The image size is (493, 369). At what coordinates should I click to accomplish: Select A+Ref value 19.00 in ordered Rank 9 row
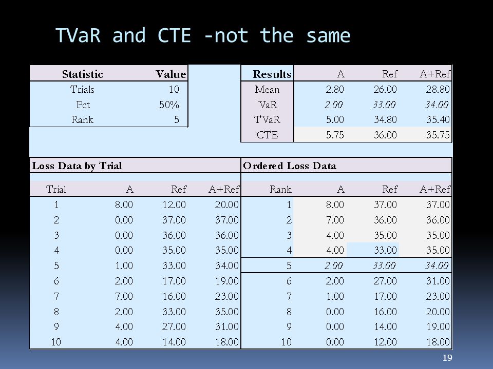(x=438, y=326)
